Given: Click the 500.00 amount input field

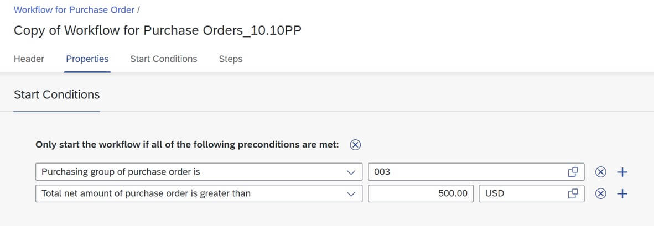Looking at the screenshot, I should click(x=421, y=193).
